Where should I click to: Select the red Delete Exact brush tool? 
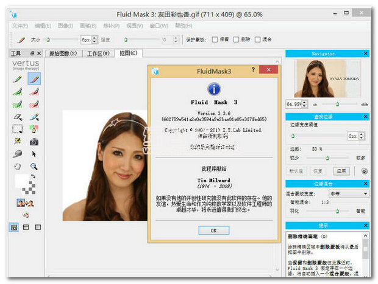coord(34,79)
